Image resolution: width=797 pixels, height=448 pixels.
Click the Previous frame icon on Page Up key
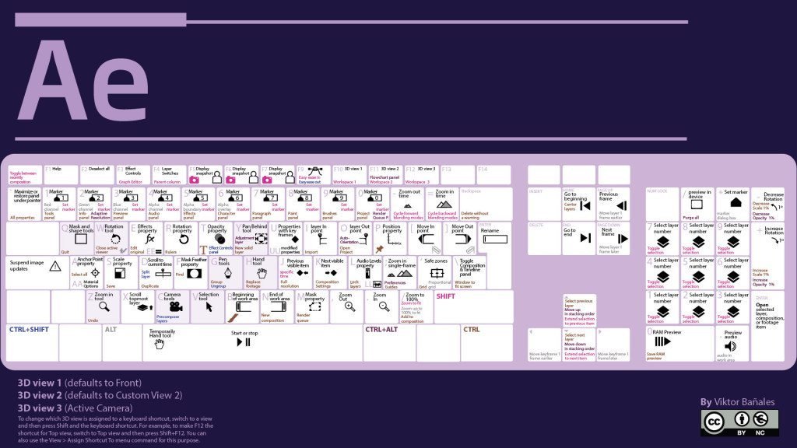(621, 205)
